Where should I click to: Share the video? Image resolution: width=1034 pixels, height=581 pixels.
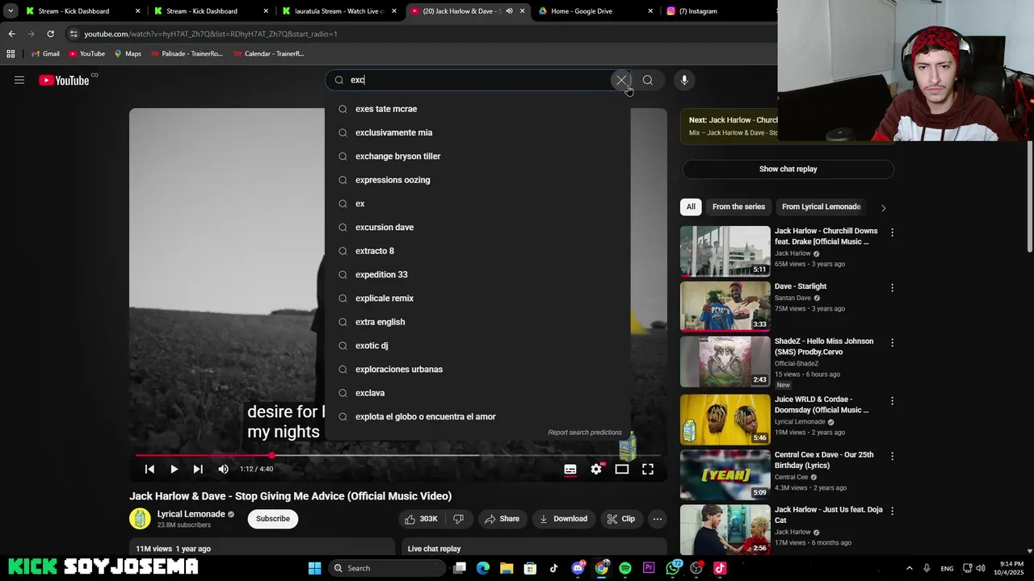coord(502,519)
